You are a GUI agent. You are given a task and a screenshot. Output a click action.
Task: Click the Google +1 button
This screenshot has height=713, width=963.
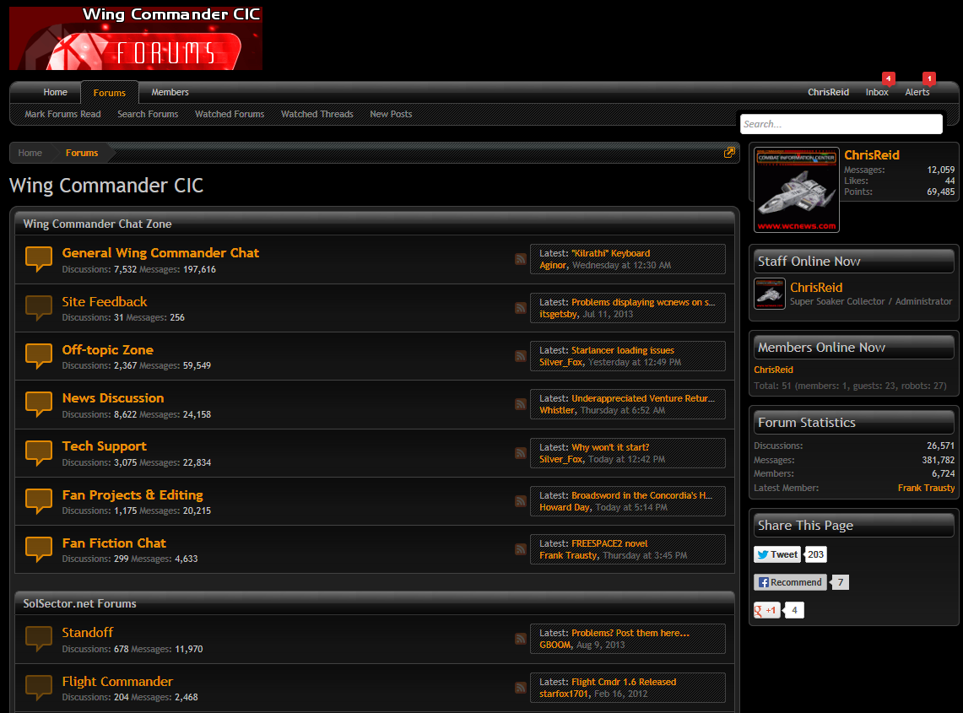(x=766, y=610)
